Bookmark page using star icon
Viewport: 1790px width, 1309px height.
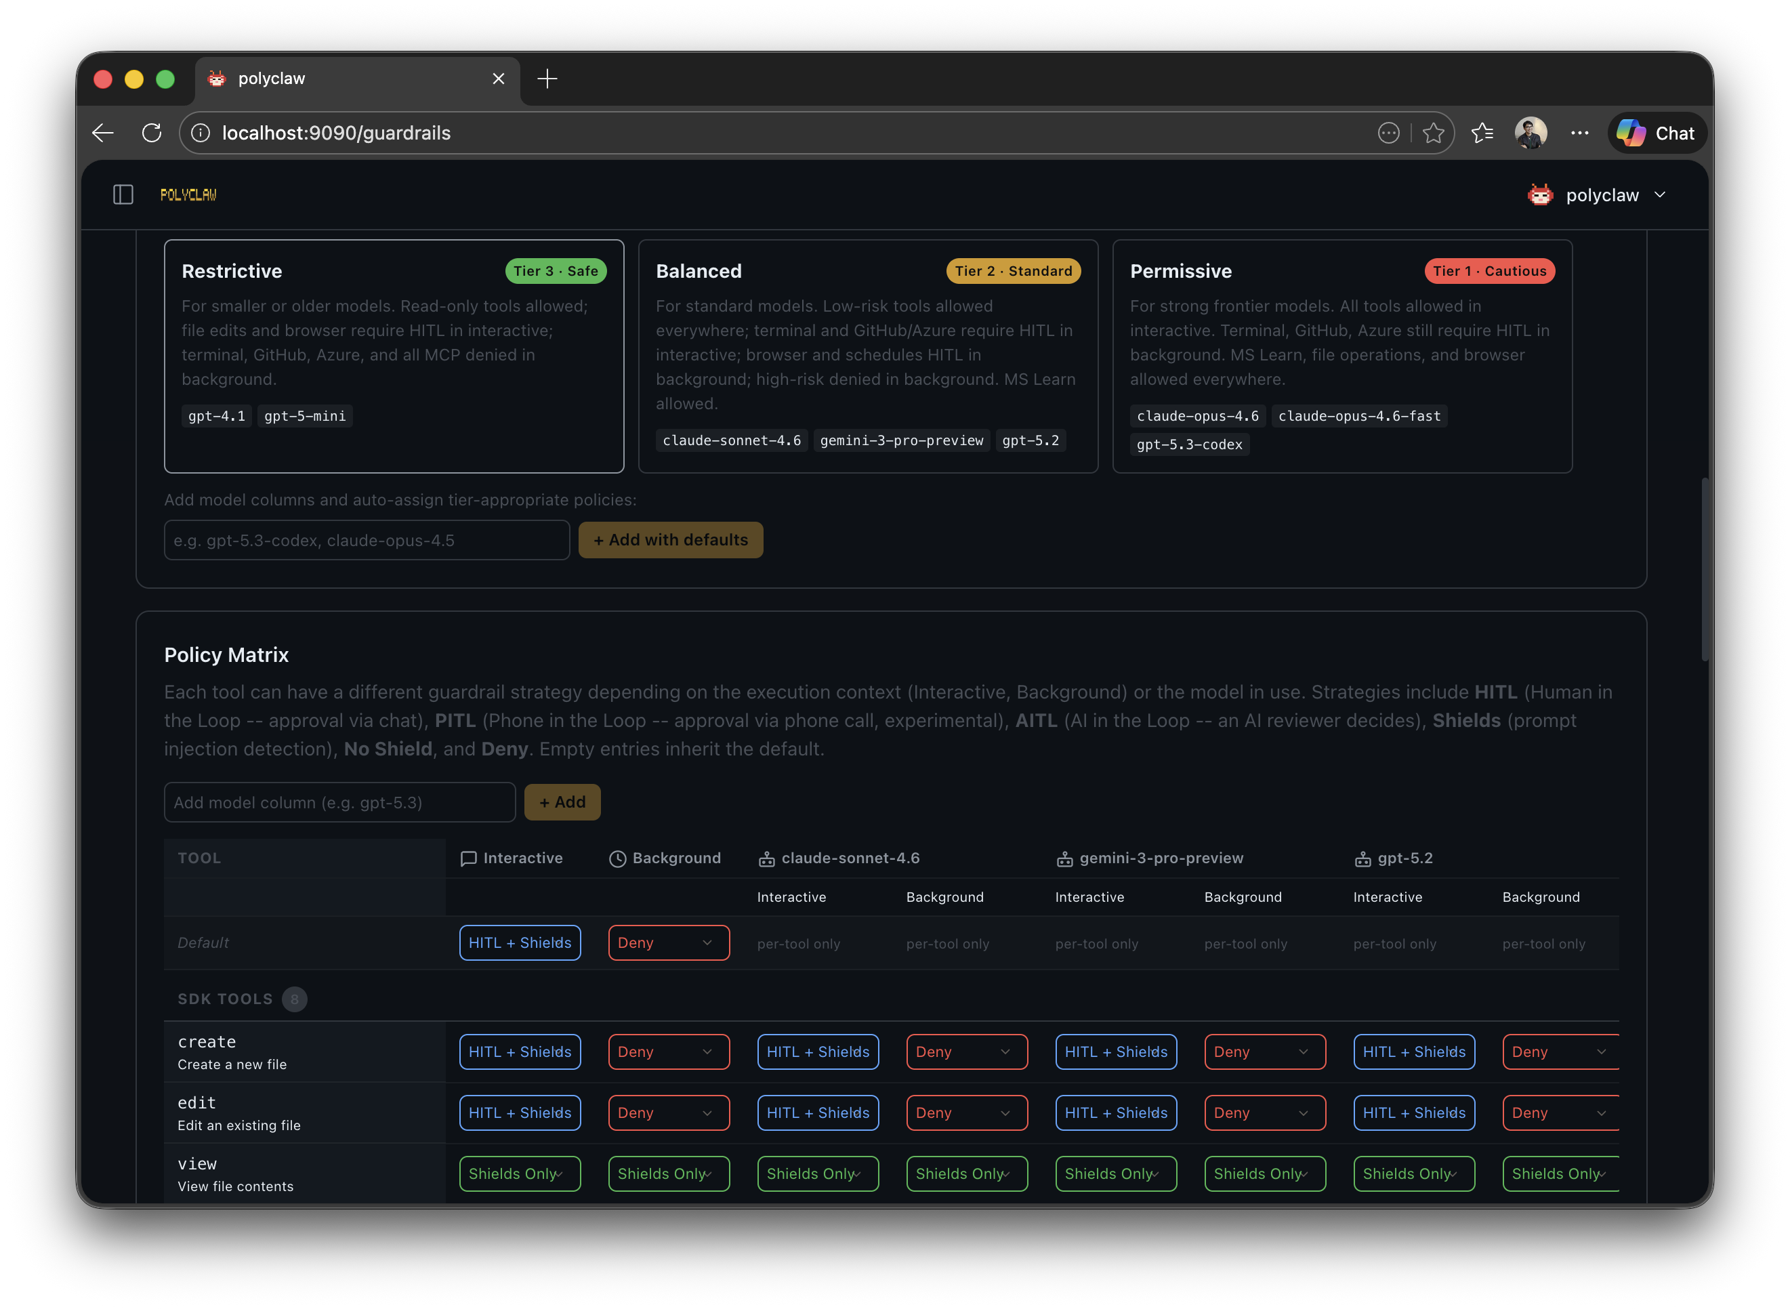click(1433, 133)
